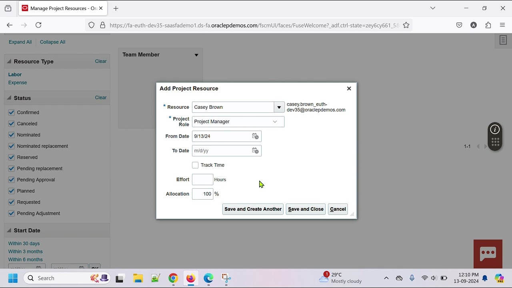Select Within 6 months start date
512x288 pixels.
point(25,260)
